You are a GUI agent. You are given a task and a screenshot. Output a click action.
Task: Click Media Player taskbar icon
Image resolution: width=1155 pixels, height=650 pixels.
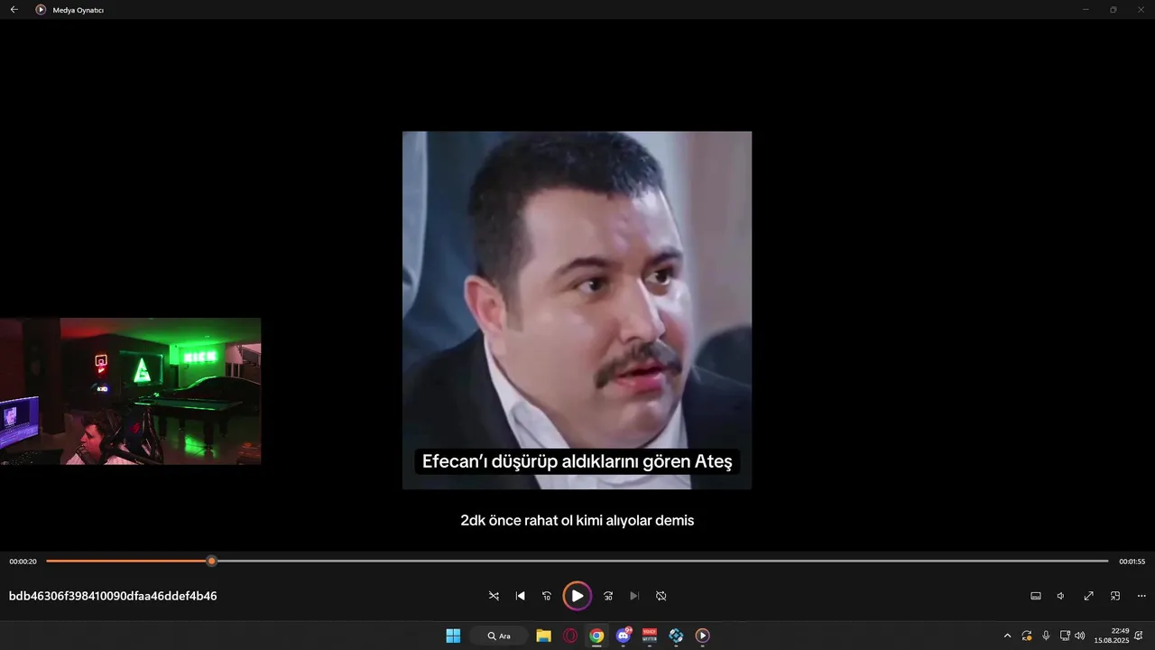point(702,636)
